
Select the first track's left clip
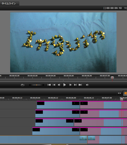pyautogui.click(x=58, y=105)
